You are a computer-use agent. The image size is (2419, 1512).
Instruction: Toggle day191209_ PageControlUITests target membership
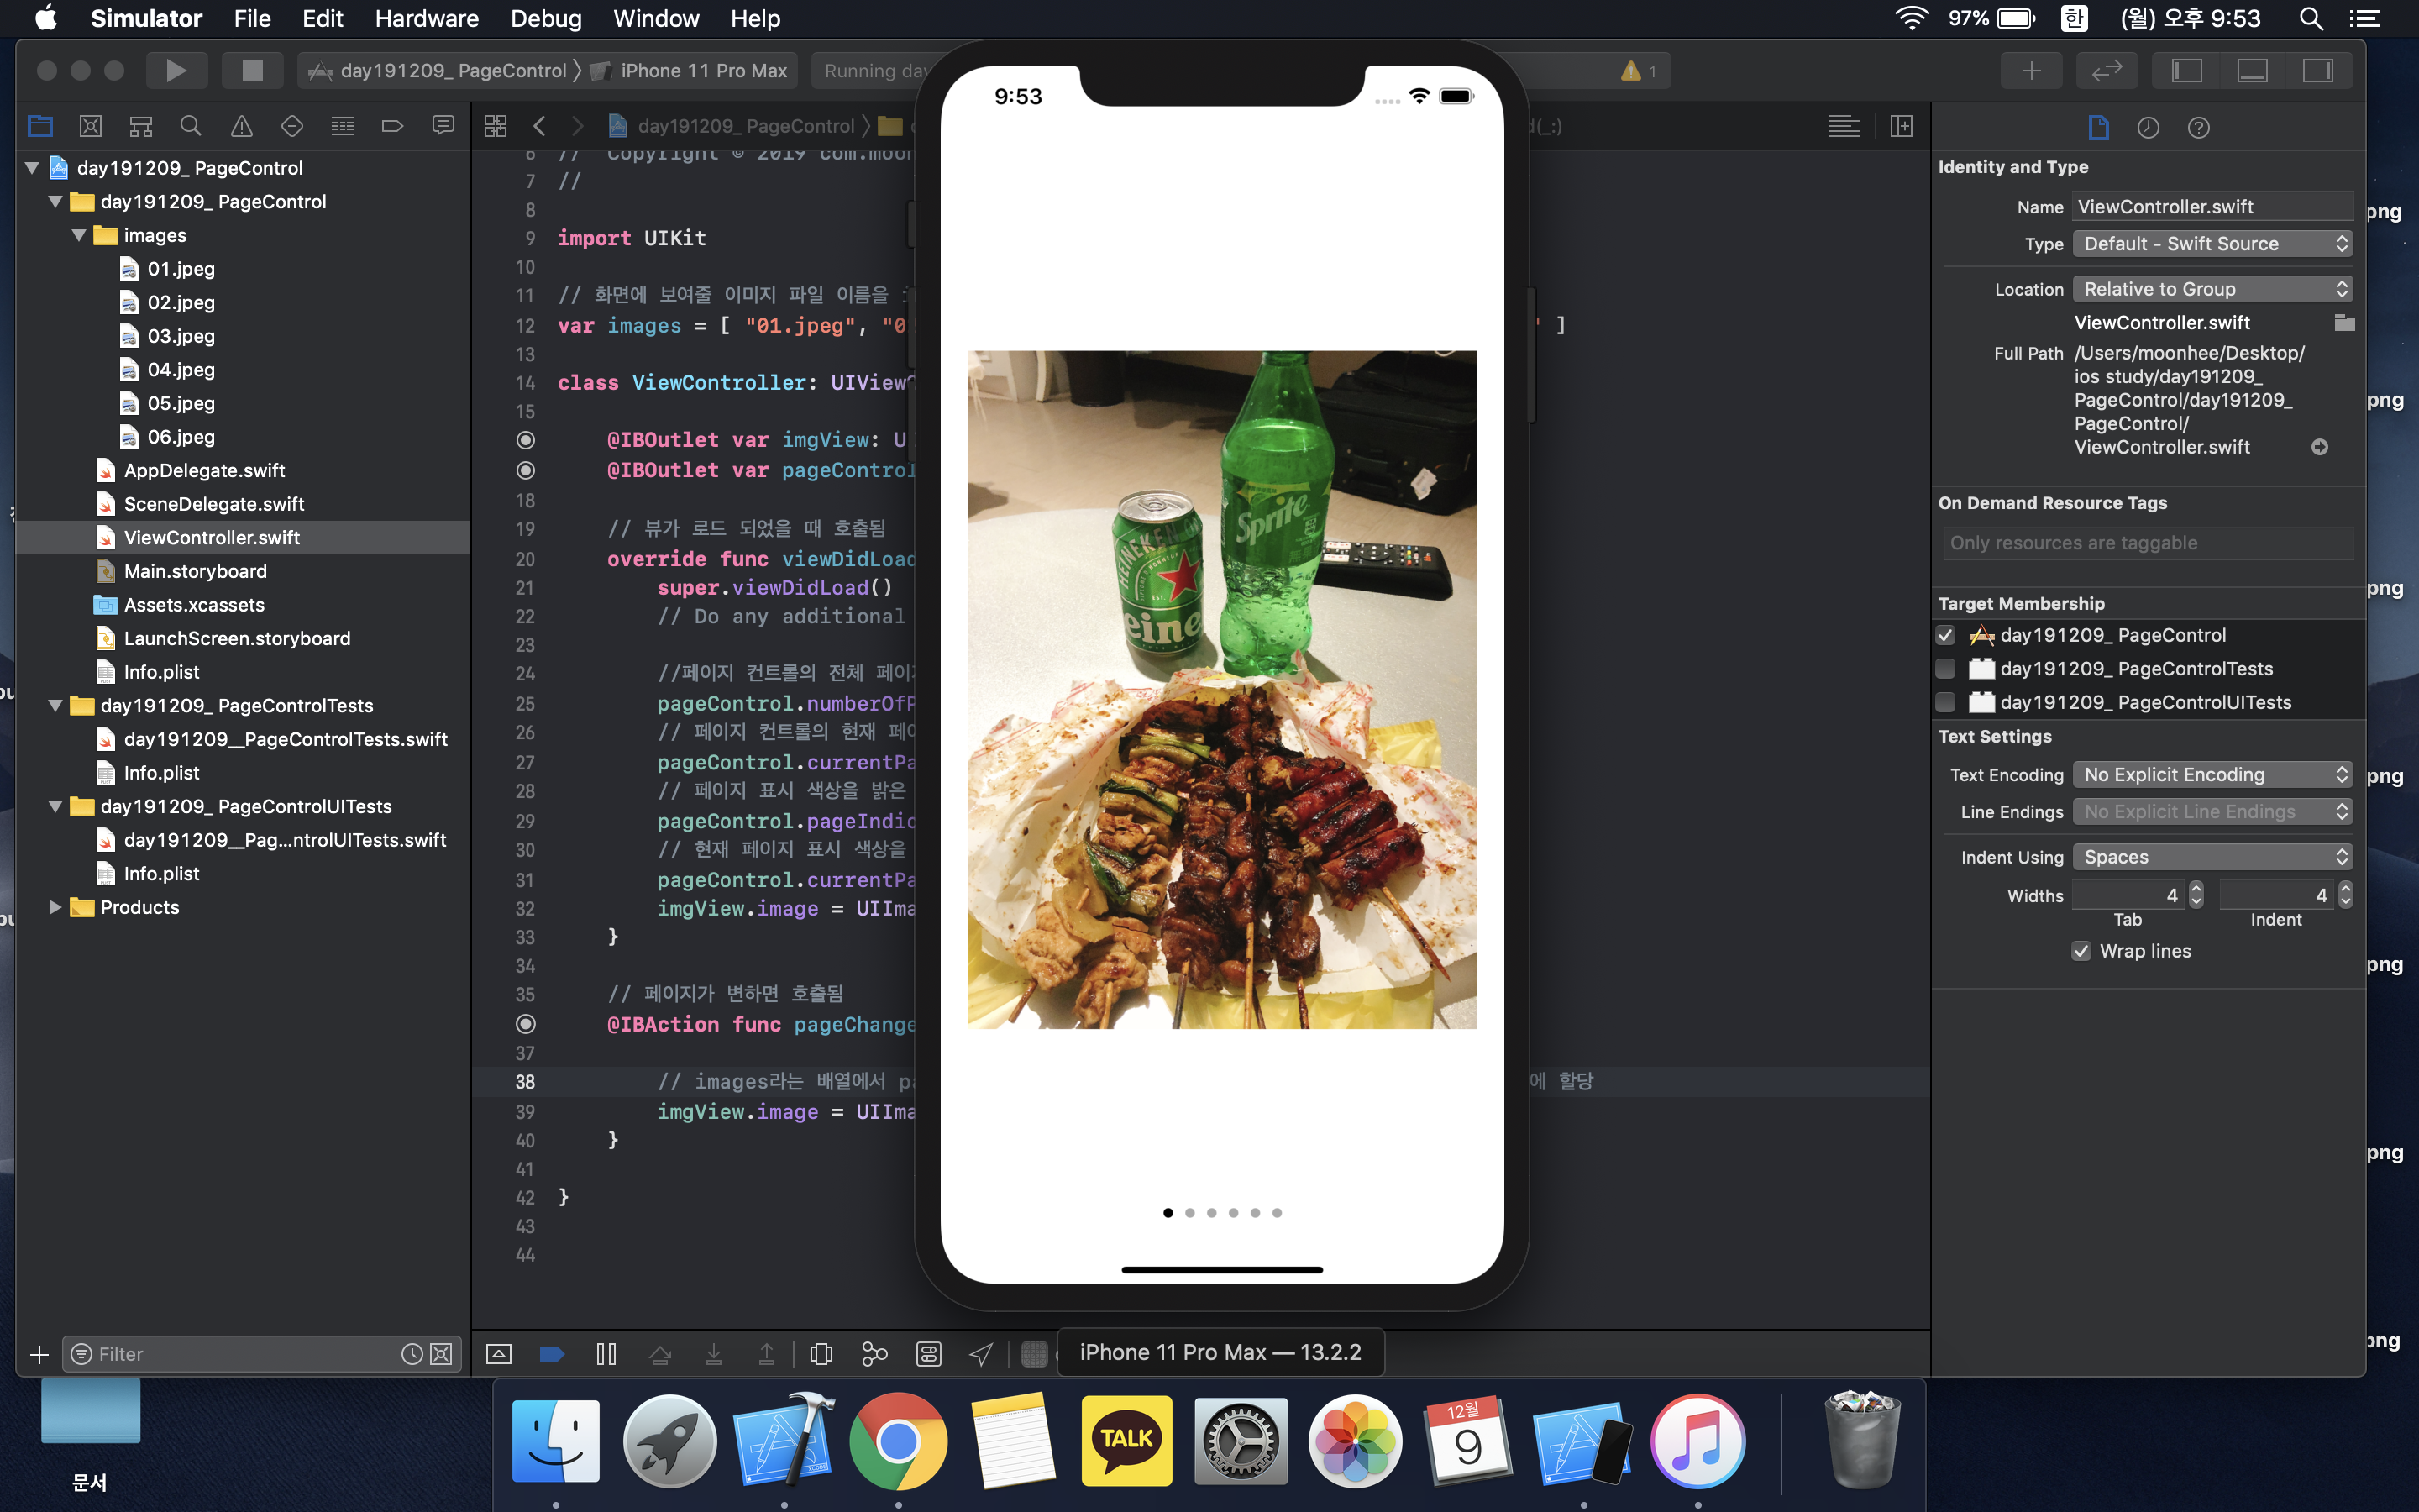1945,702
